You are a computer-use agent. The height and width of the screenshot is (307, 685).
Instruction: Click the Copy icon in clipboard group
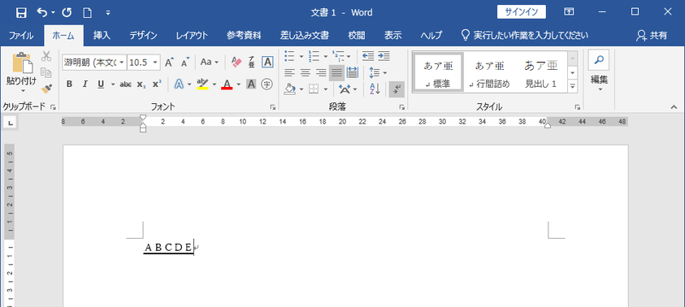pos(46,72)
